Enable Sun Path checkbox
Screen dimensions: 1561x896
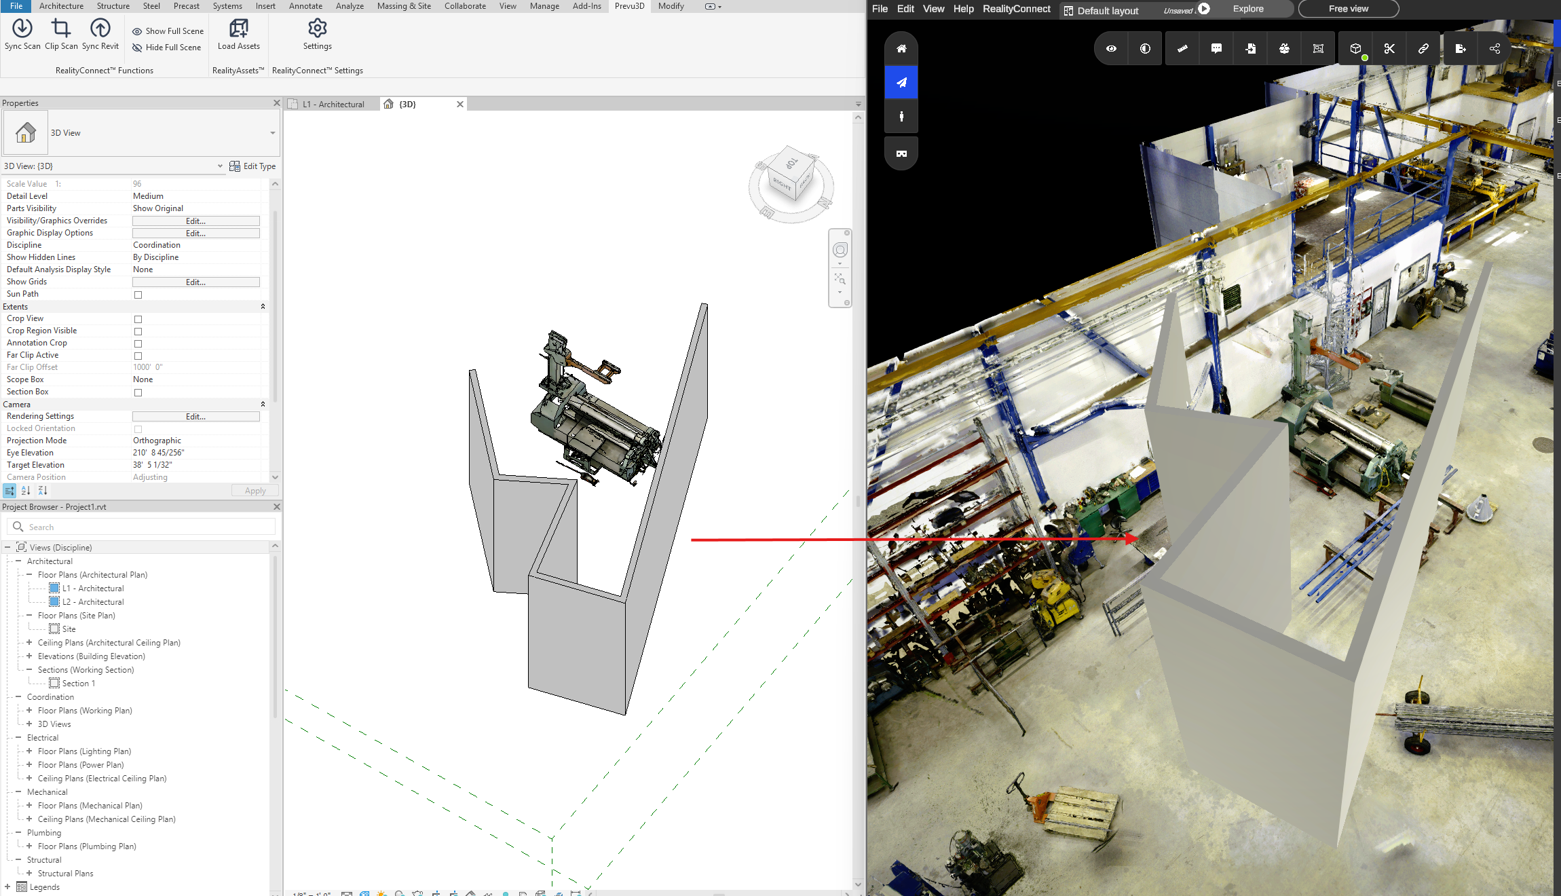click(138, 295)
